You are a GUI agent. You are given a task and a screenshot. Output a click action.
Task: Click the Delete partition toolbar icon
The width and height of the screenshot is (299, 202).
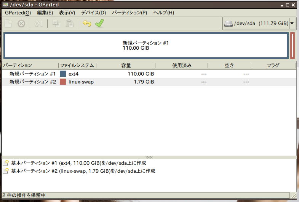coord(21,24)
